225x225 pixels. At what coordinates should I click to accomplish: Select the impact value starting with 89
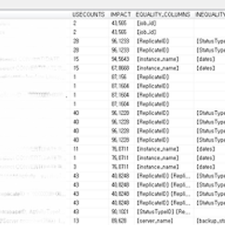tap(119, 220)
